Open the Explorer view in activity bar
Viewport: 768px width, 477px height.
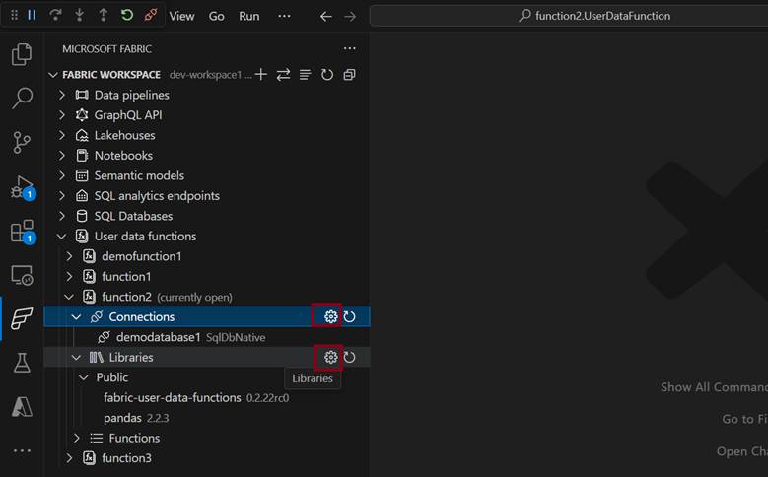[x=22, y=54]
